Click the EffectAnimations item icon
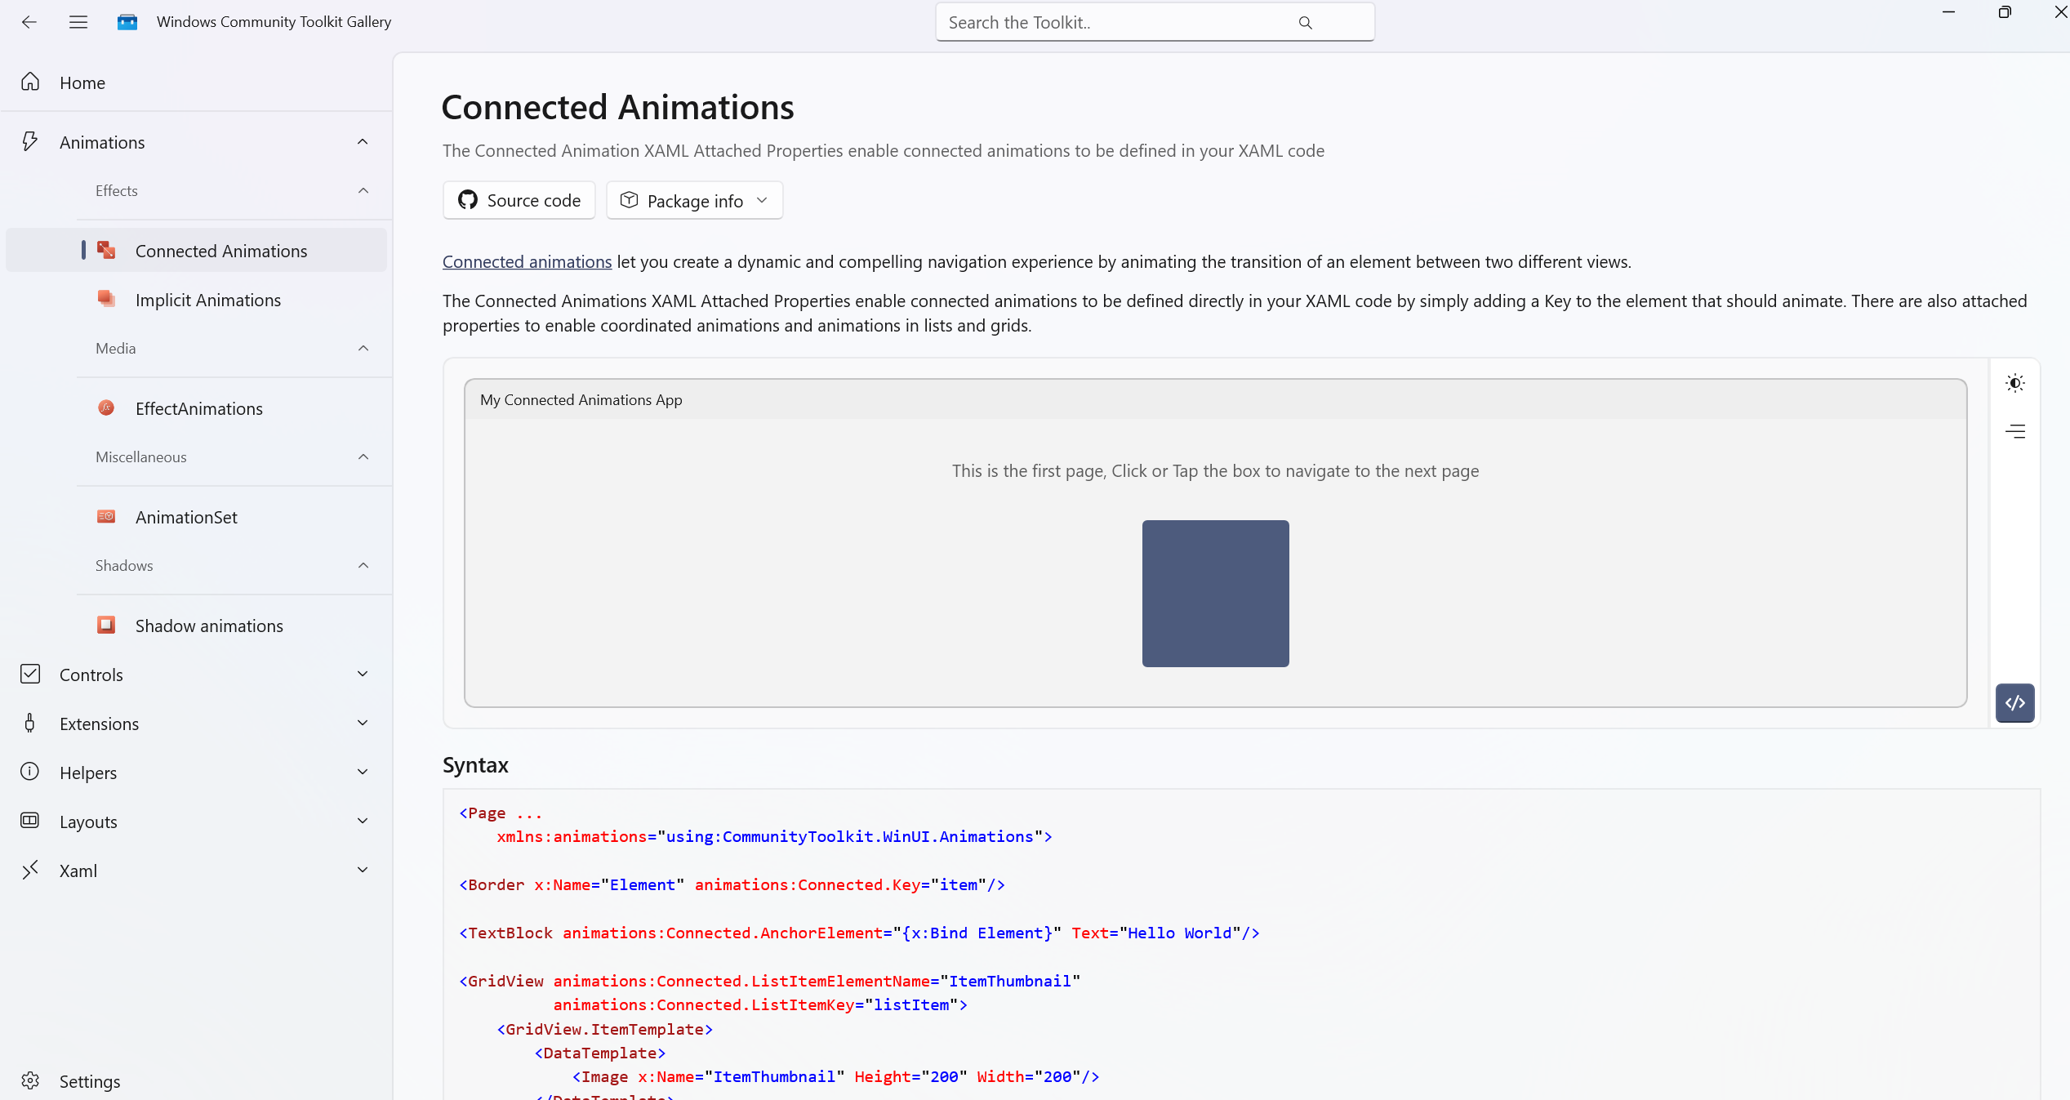Image resolution: width=2070 pixels, height=1100 pixels. (x=106, y=407)
